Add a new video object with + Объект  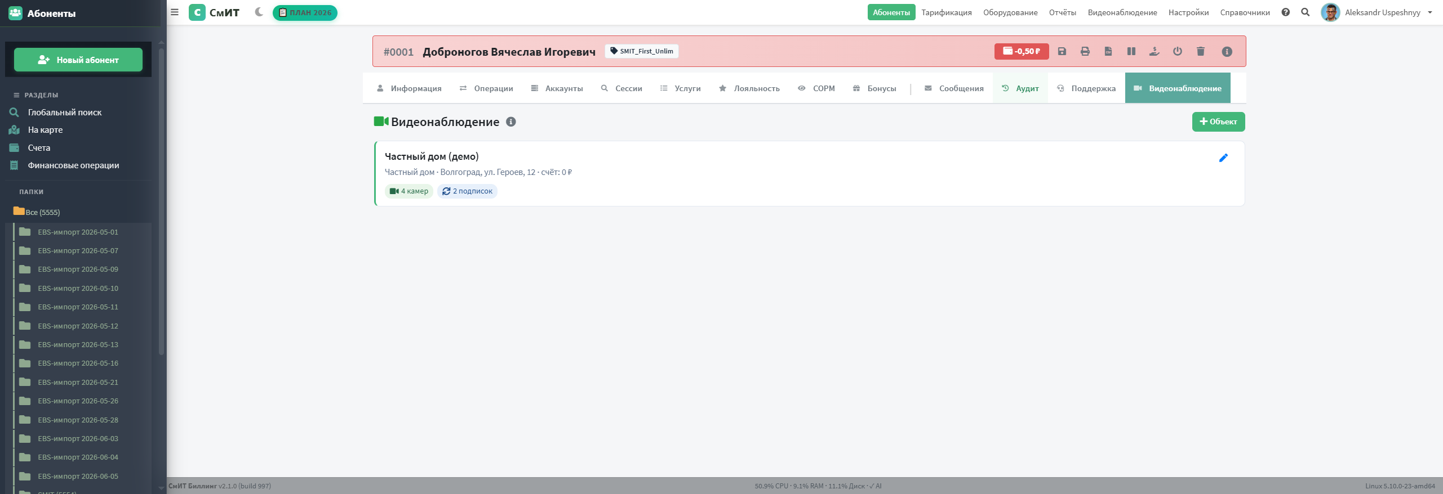1218,122
